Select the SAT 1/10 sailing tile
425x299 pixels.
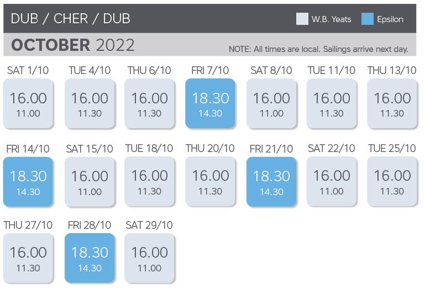point(28,103)
